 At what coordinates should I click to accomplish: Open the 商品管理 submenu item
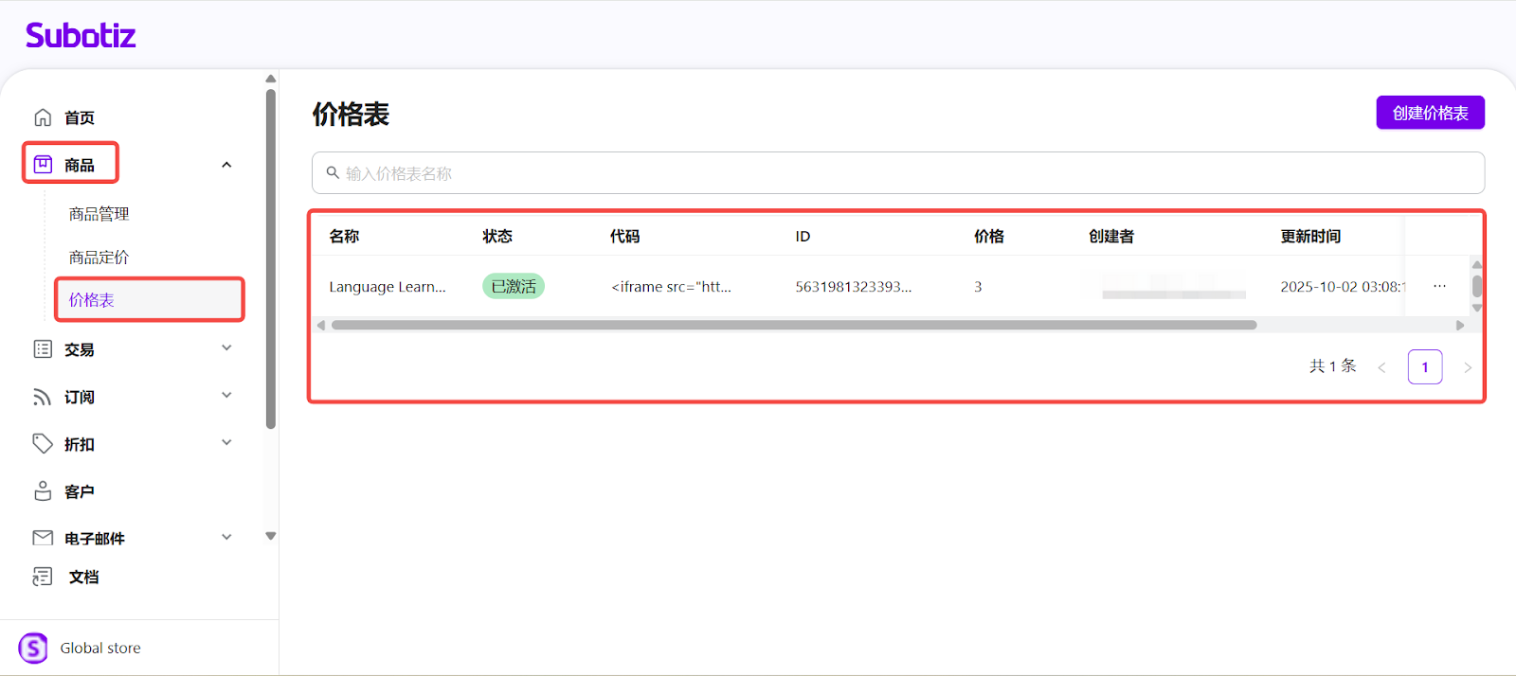(99, 214)
